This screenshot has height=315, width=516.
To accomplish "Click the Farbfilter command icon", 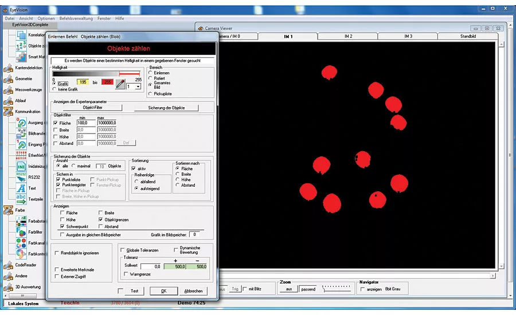I will pyautogui.click(x=21, y=232).
